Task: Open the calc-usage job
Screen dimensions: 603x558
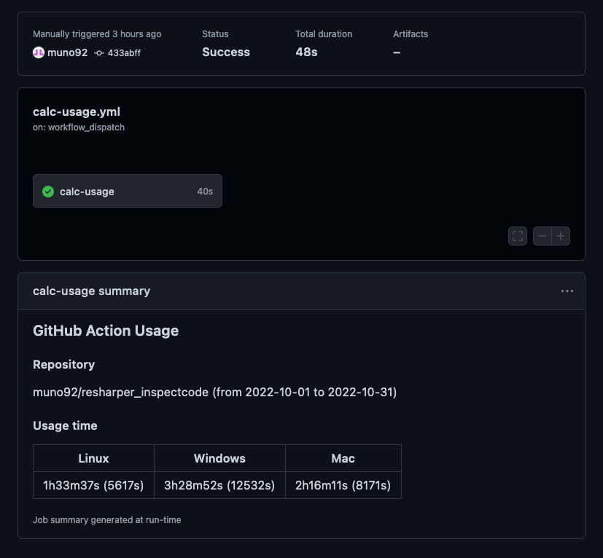Action: (128, 191)
